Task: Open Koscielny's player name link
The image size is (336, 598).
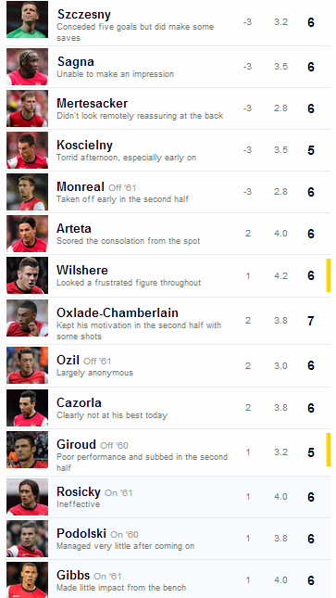Action: 84,145
